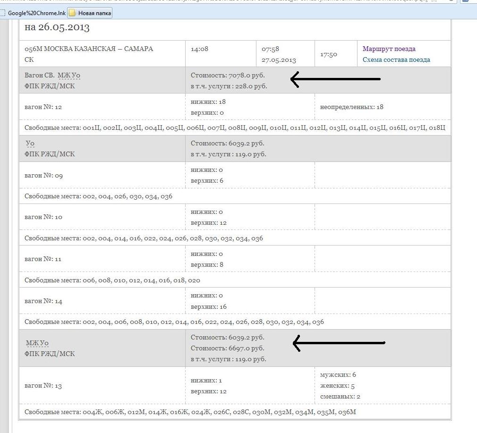This screenshot has width=477, height=433.
Task: Select the вагон №: 14 cell
Action: point(43,301)
